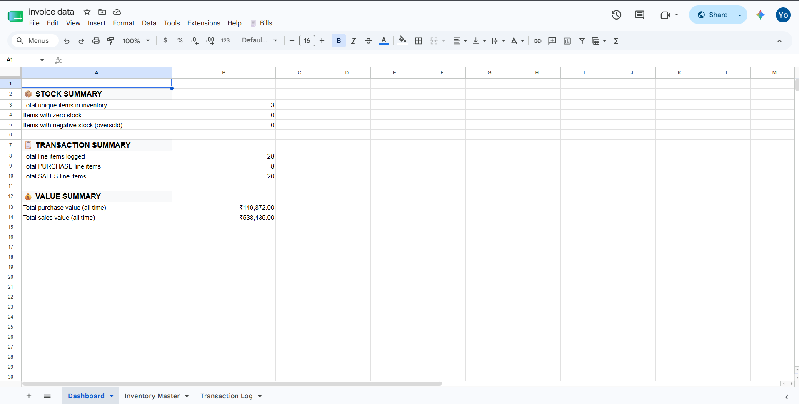Decrease decimal places icon

click(x=195, y=41)
